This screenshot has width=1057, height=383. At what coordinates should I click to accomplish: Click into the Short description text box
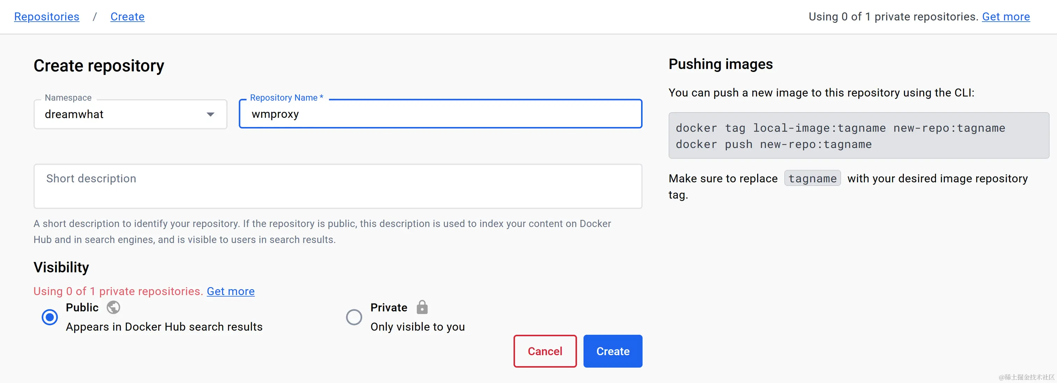[x=337, y=186]
